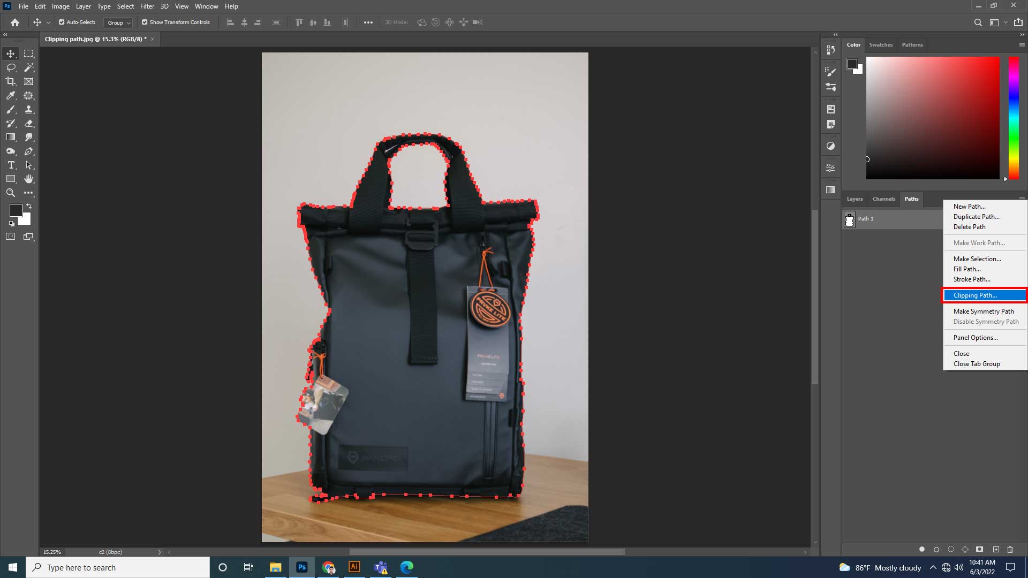Select the Brush tool

(x=10, y=109)
